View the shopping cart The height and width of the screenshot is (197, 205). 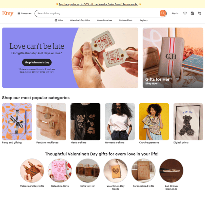tap(200, 13)
